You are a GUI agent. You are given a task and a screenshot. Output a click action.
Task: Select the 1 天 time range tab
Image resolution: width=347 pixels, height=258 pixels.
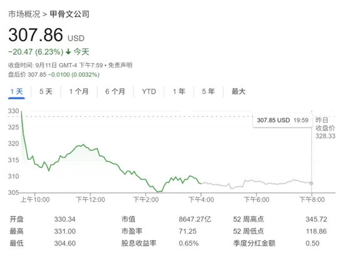[16, 92]
